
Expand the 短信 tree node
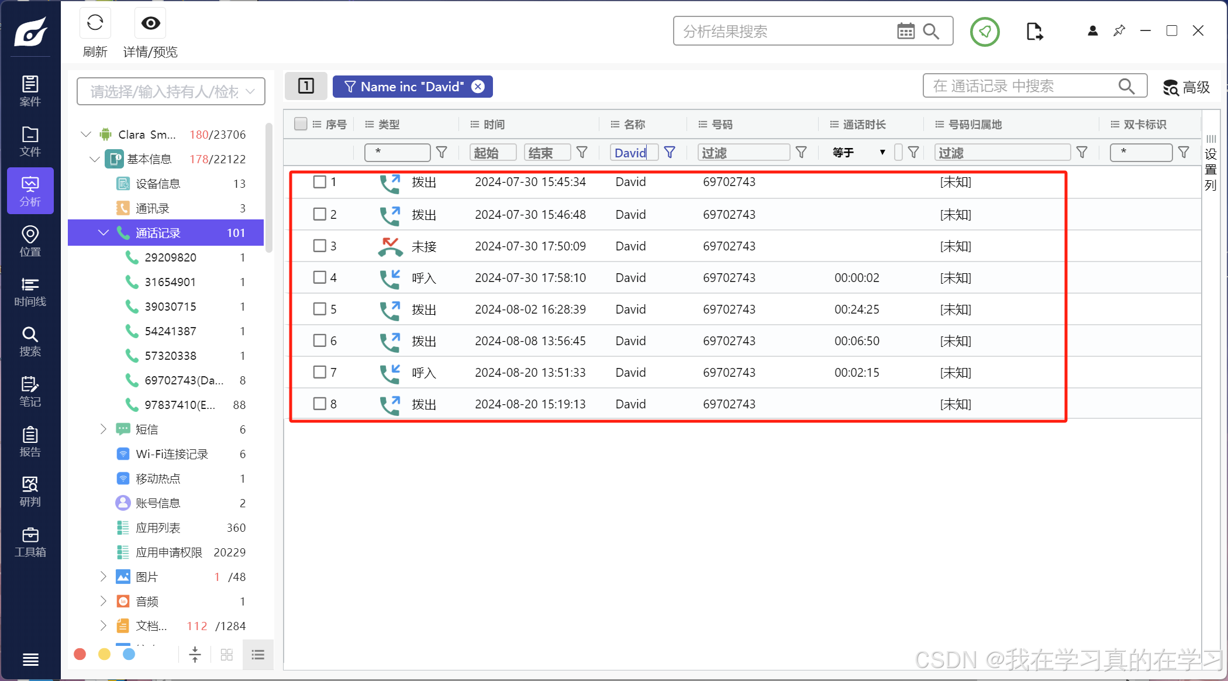pyautogui.click(x=104, y=429)
